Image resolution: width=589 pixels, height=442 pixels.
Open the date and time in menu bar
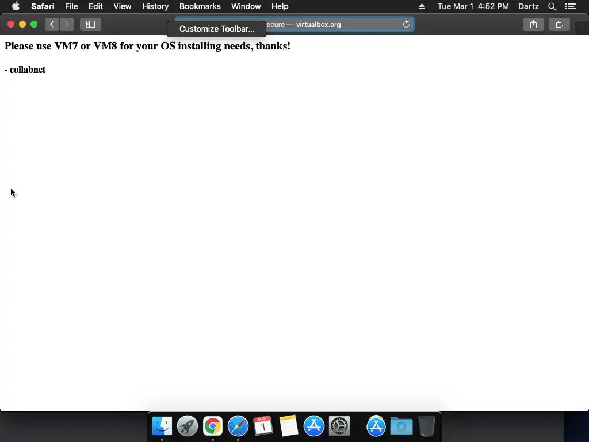473,6
